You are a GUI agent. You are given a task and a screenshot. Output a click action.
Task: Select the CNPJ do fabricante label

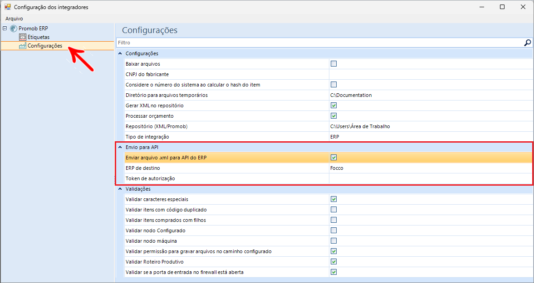point(147,74)
